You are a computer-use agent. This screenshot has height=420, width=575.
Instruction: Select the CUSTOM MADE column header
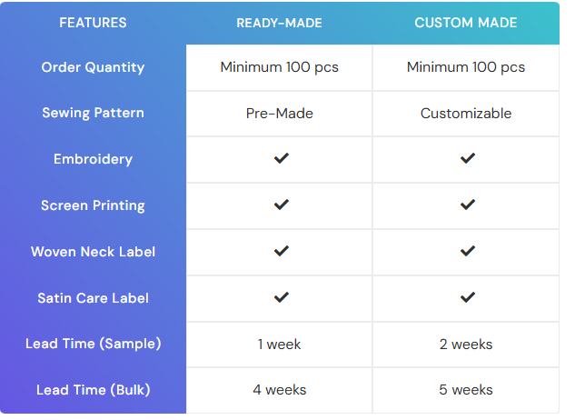pyautogui.click(x=466, y=23)
